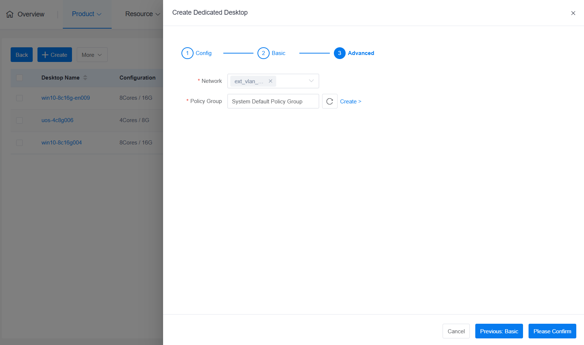Sort by Desktop Name column arrows
This screenshot has width=584, height=345.
pos(85,78)
